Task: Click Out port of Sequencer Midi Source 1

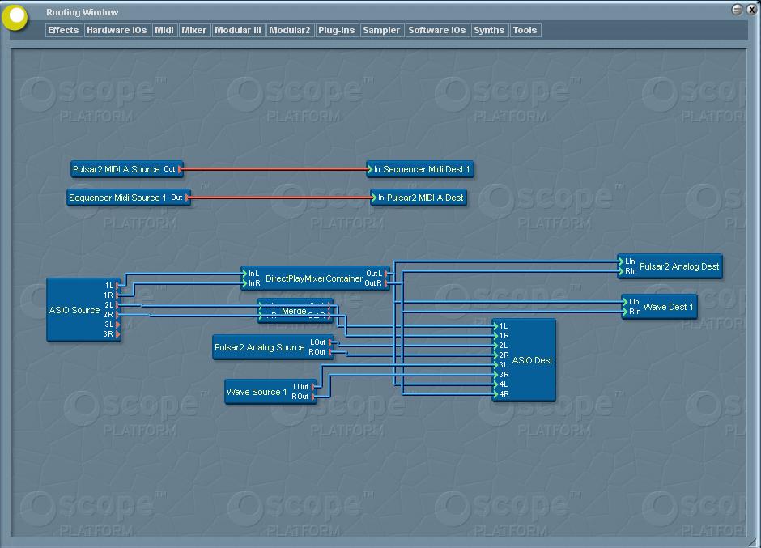Action: click(x=187, y=198)
